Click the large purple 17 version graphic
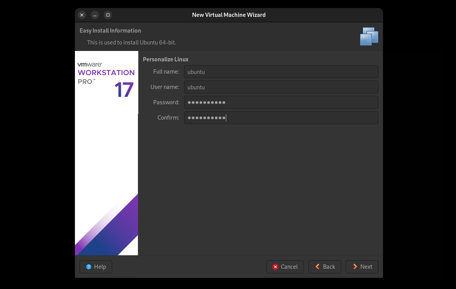 [x=124, y=90]
